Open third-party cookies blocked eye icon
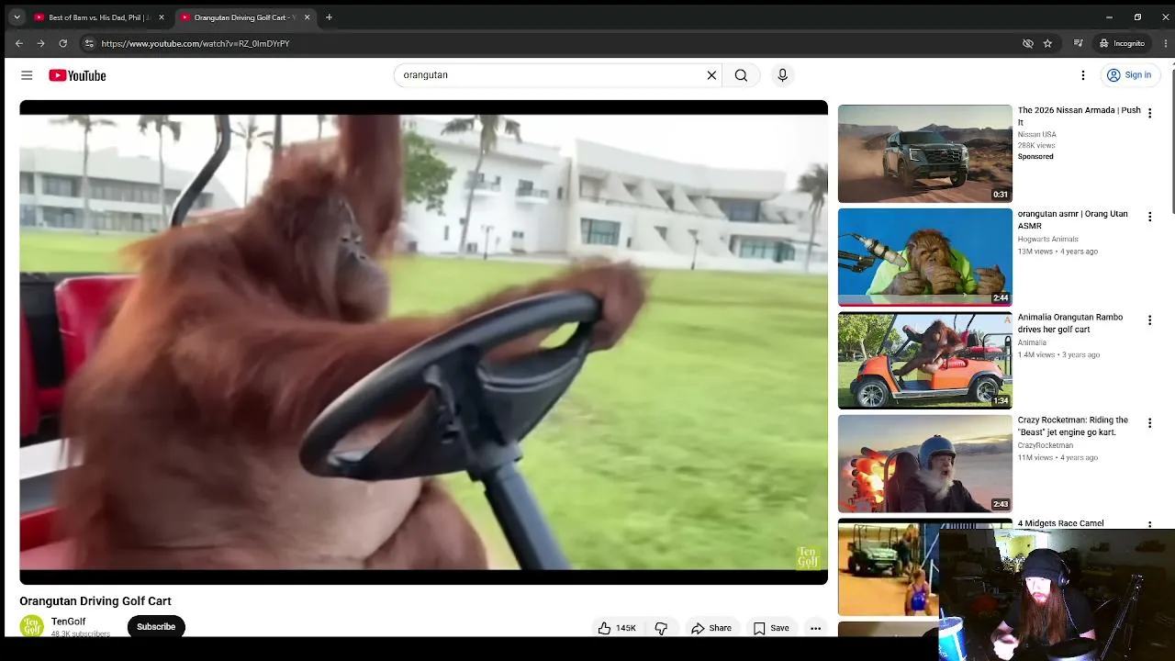 (x=1028, y=43)
